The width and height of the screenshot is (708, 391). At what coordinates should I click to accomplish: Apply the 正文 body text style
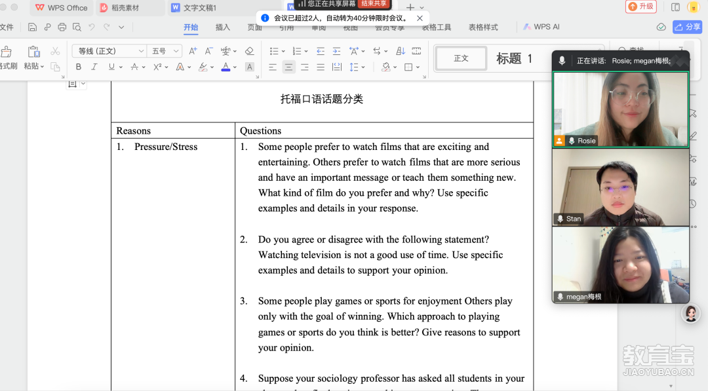click(x=461, y=58)
